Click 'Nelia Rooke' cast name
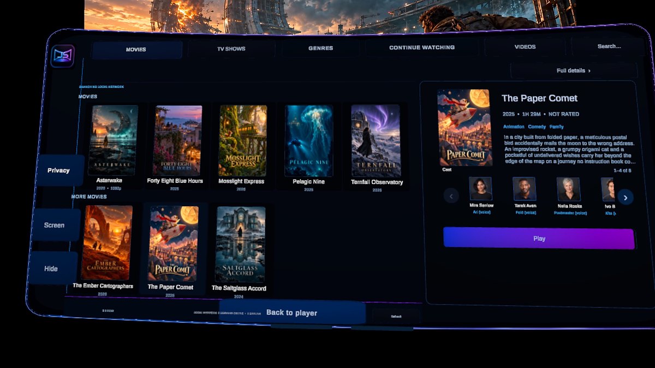 tap(569, 206)
